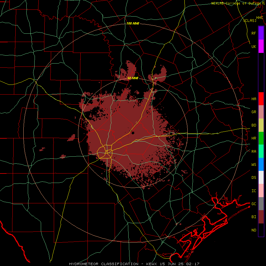Click the ND black legend swatch

click(x=261, y=230)
